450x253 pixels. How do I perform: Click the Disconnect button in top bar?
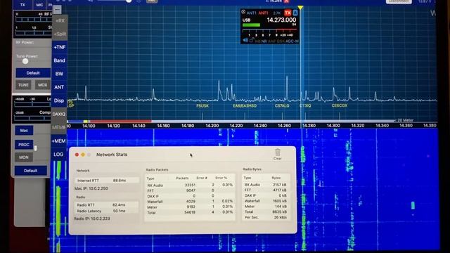pyautogui.click(x=399, y=1)
